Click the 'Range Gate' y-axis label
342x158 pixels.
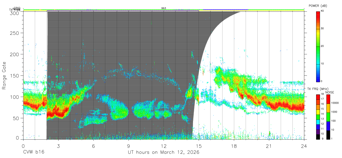click(x=4, y=76)
